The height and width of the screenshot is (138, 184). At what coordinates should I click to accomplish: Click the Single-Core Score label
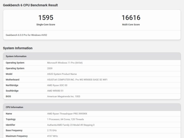click(46, 25)
